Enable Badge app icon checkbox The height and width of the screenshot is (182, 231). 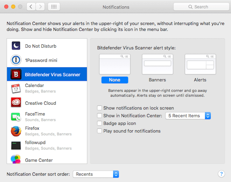coord(99,123)
